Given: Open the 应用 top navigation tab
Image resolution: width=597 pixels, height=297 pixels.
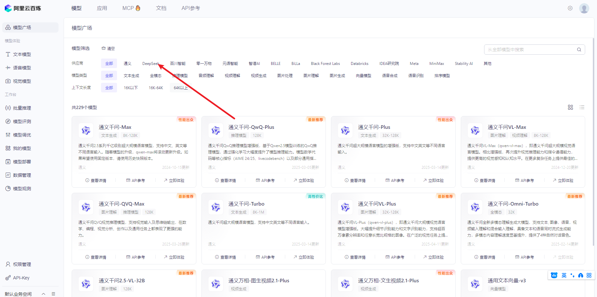Looking at the screenshot, I should 102,8.
